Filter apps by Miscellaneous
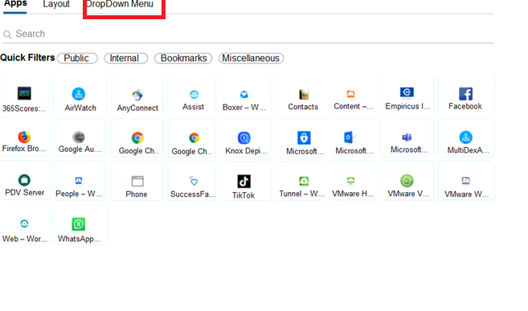Viewport: 528px width, 311px height. (x=251, y=58)
